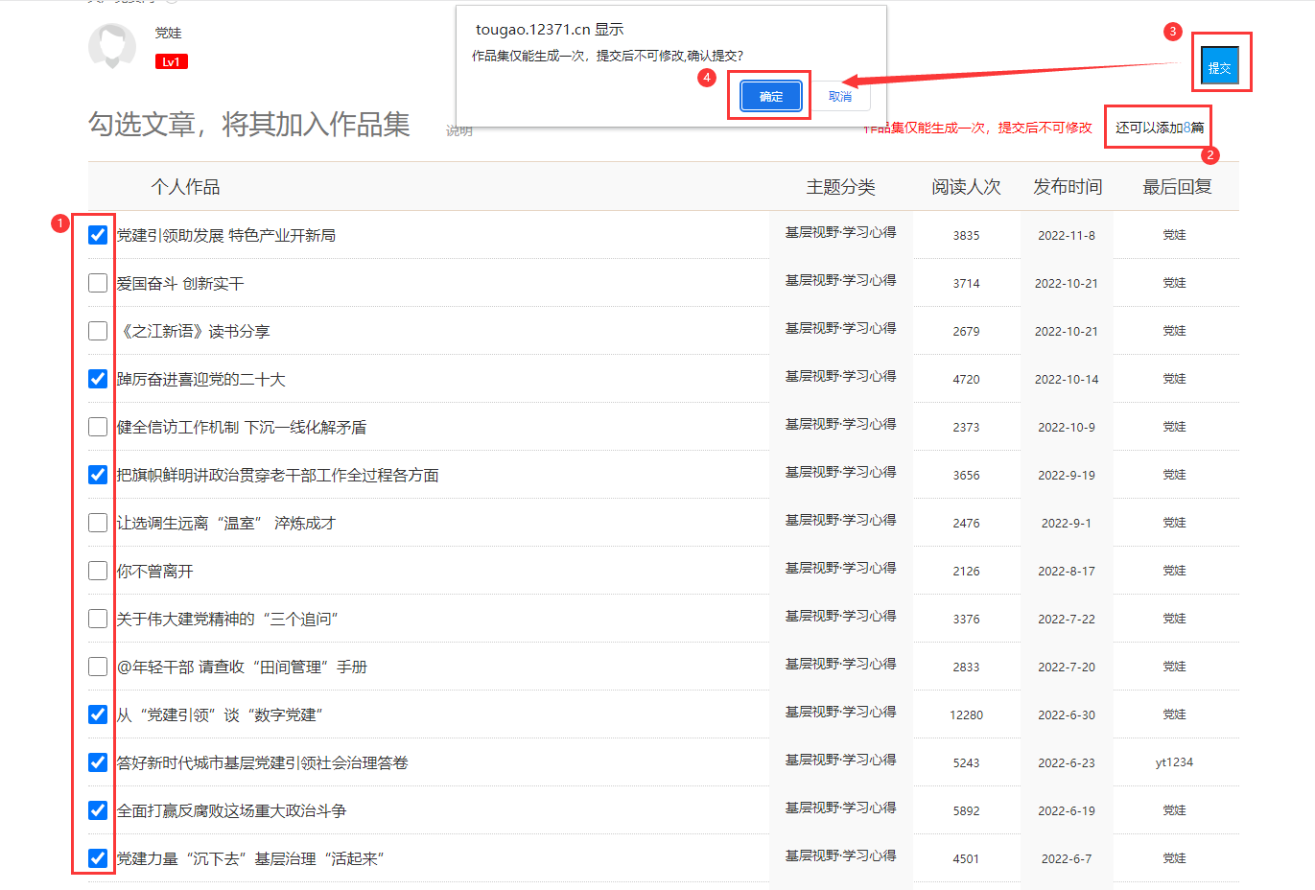
Task: Deselect 全面打赢反腐败这场重大政治斗争 checkbox
Action: click(98, 810)
